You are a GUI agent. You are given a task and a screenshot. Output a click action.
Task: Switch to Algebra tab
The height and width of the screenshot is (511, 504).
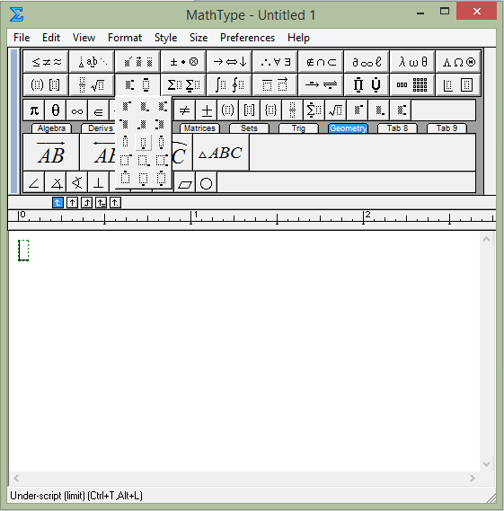pyautogui.click(x=51, y=128)
